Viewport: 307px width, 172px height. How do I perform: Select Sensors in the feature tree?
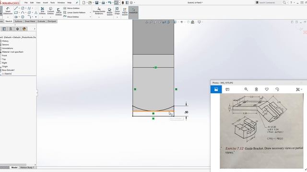point(5,44)
